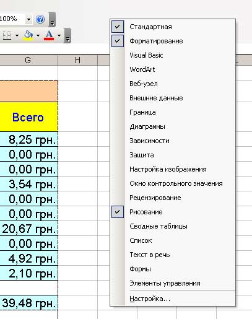Image resolution: width=252 pixels, height=319 pixels.
Task: Open Standard toolbar options handle beside Help
Action: (x=52, y=20)
